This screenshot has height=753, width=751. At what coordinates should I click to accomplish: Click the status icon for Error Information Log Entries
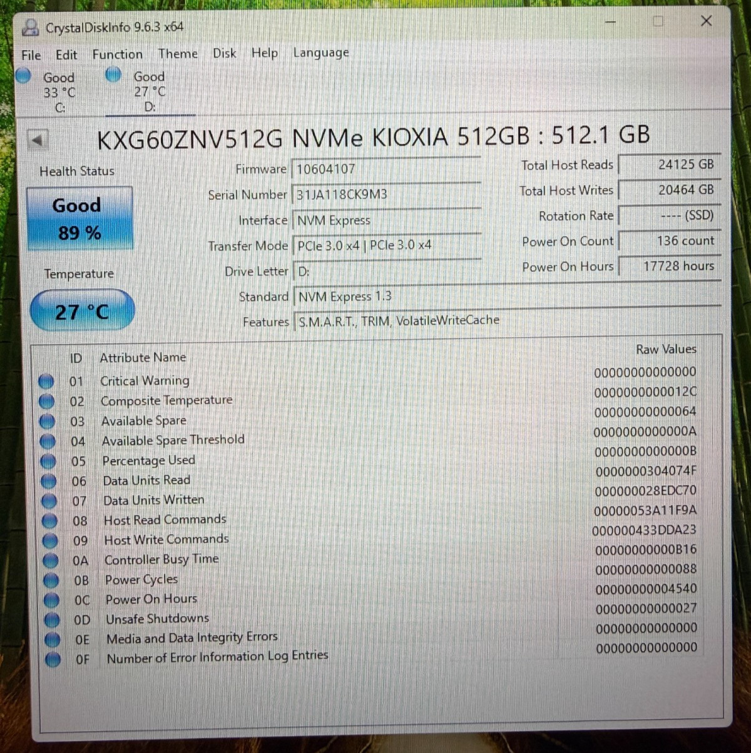[53, 659]
